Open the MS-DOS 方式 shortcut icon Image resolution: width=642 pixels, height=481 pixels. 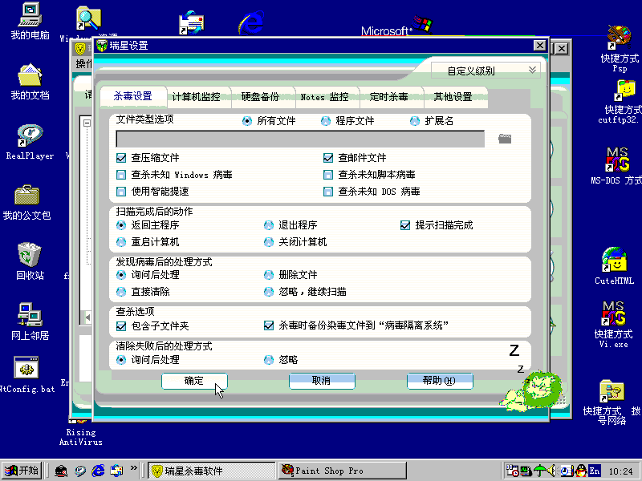(616, 160)
